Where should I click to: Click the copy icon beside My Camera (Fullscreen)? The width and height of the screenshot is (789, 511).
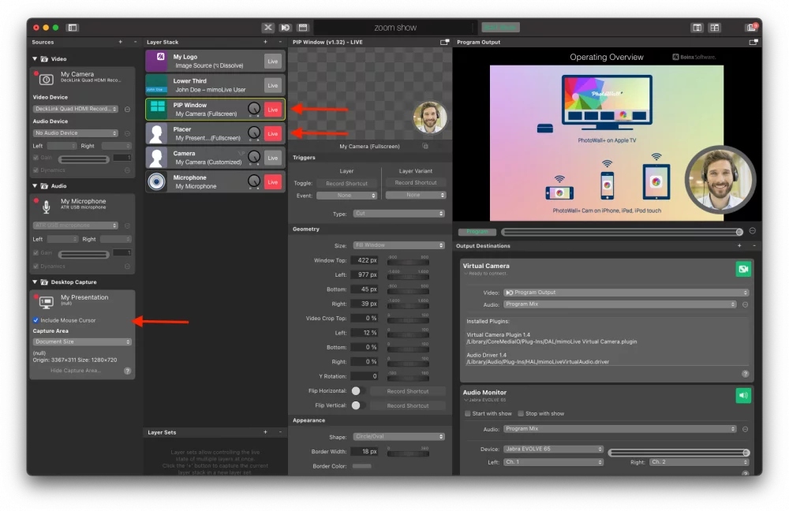tap(425, 147)
